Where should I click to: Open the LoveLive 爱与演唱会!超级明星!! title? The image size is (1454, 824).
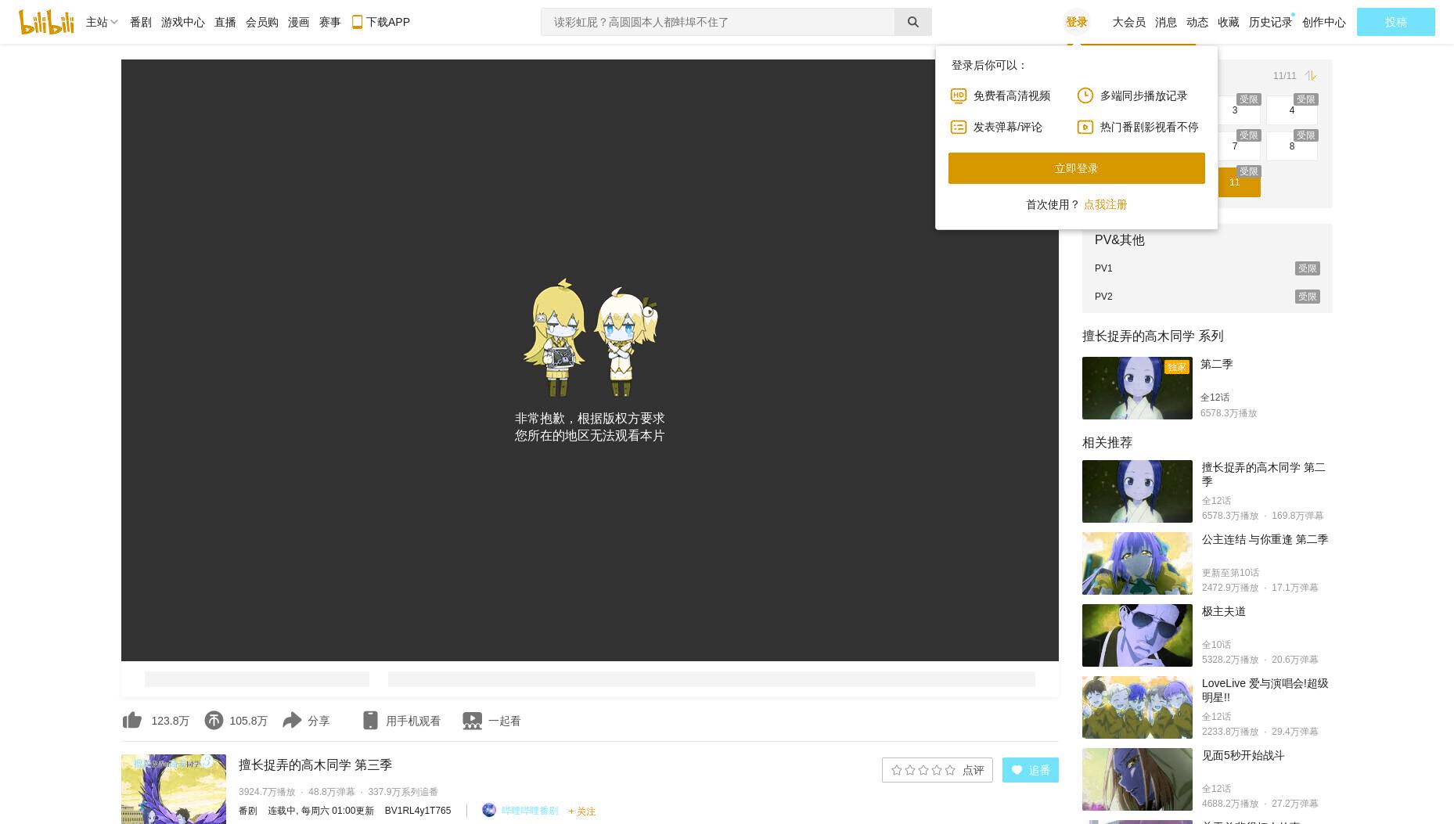(x=1265, y=690)
